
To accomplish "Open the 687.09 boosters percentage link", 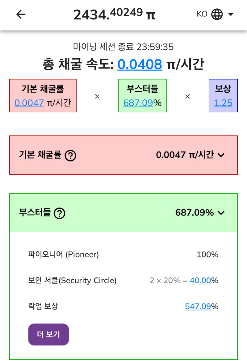I will [x=139, y=103].
